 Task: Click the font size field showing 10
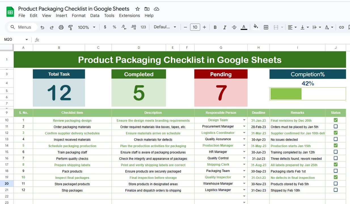195,27
